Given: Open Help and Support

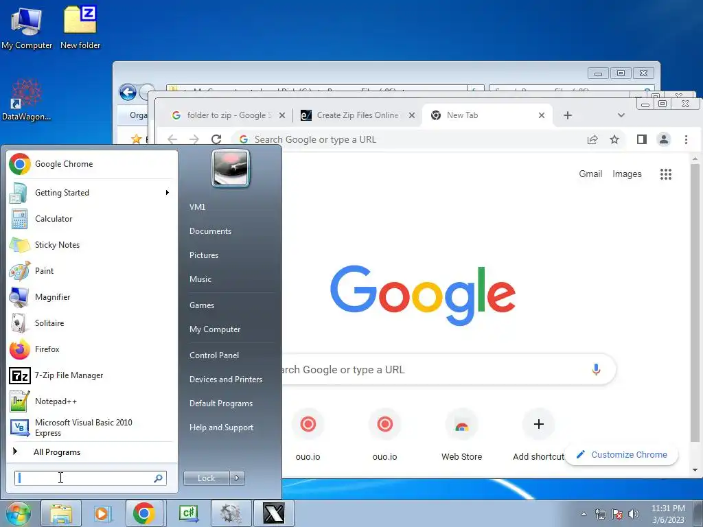Looking at the screenshot, I should 222,428.
